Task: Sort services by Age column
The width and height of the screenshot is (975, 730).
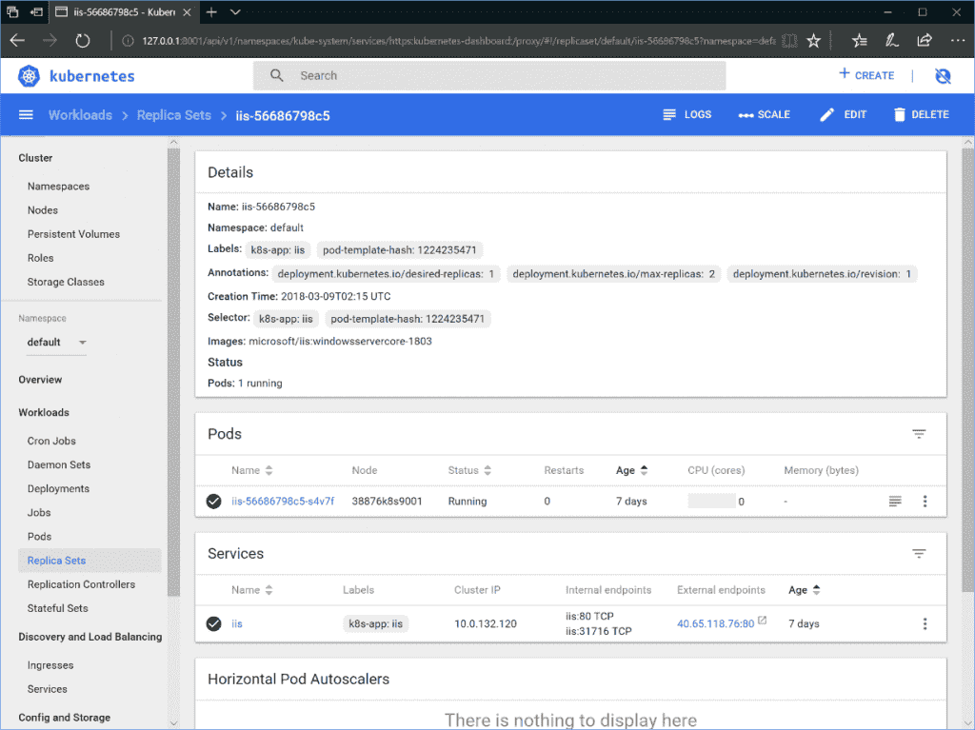Action: pos(805,590)
